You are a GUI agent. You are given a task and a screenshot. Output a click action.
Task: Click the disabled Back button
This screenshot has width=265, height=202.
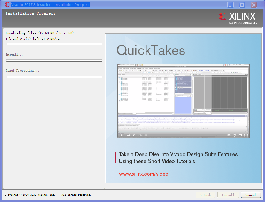pos(205,195)
